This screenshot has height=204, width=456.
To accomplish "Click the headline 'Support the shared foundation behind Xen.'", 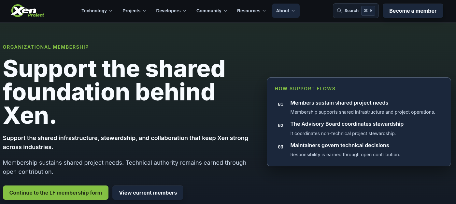I will 114,93.
